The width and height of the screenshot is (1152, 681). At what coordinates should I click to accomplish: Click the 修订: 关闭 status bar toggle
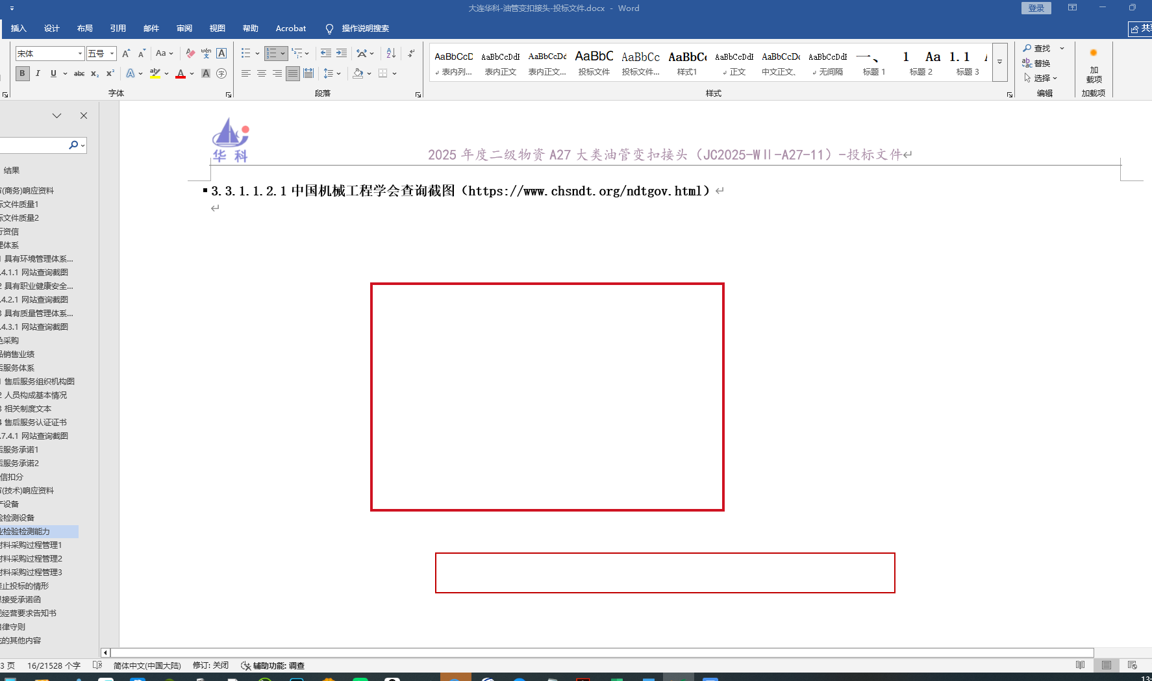(x=210, y=665)
